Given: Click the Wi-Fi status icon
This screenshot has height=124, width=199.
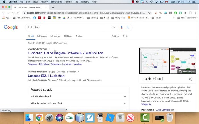Looking at the screenshot, I should (x=151, y=2).
